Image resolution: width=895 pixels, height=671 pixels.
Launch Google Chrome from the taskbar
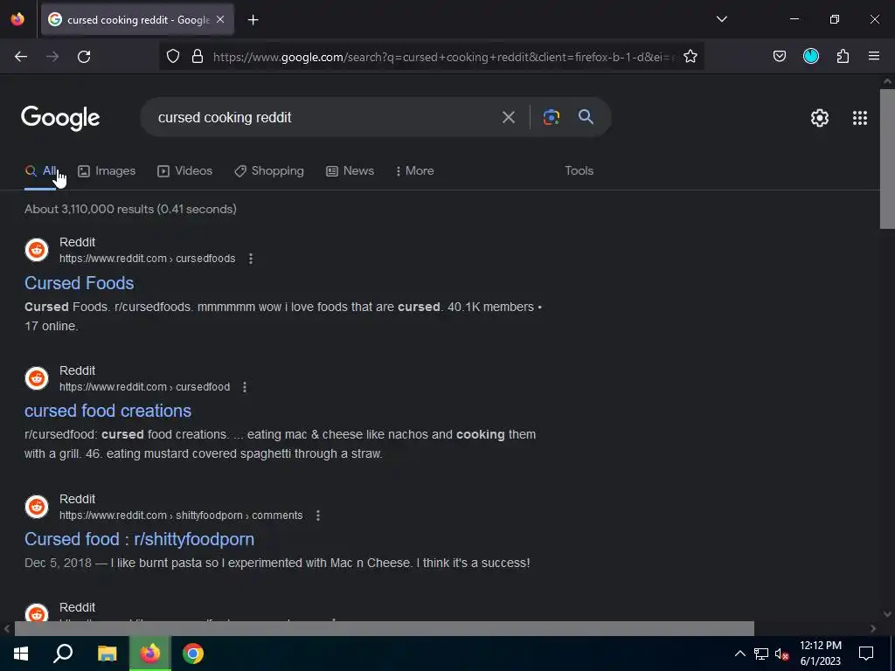[193, 654]
